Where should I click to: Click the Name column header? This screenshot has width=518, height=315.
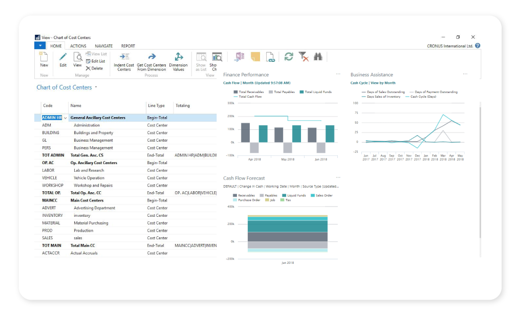coord(76,106)
